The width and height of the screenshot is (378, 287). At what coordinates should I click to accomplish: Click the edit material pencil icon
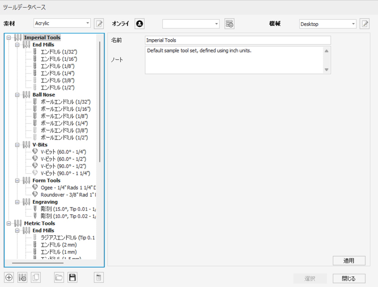point(99,24)
